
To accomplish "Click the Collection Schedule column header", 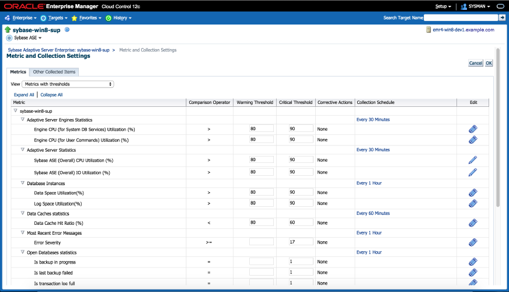I will [406, 102].
